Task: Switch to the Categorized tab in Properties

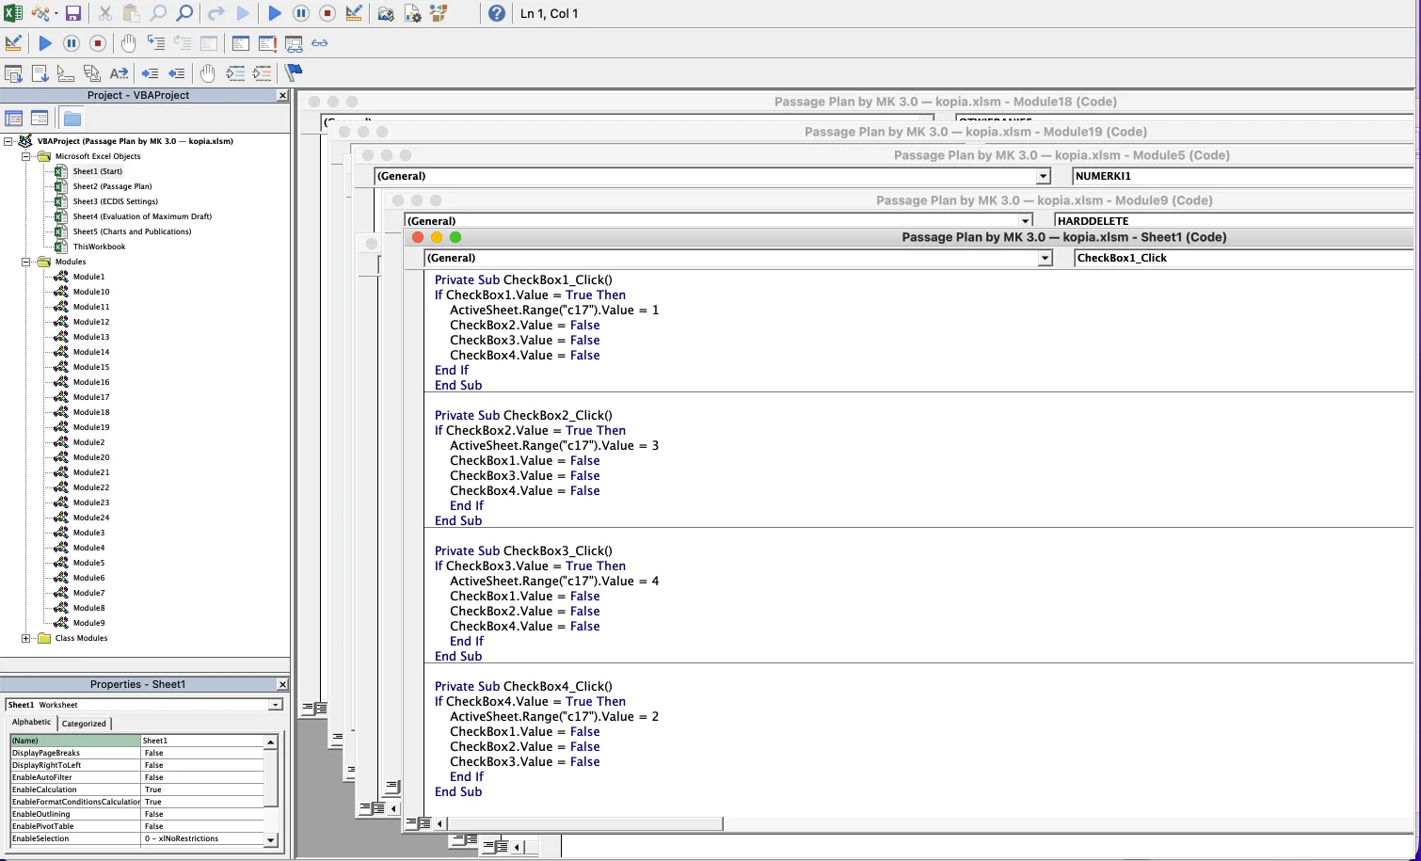Action: click(84, 724)
